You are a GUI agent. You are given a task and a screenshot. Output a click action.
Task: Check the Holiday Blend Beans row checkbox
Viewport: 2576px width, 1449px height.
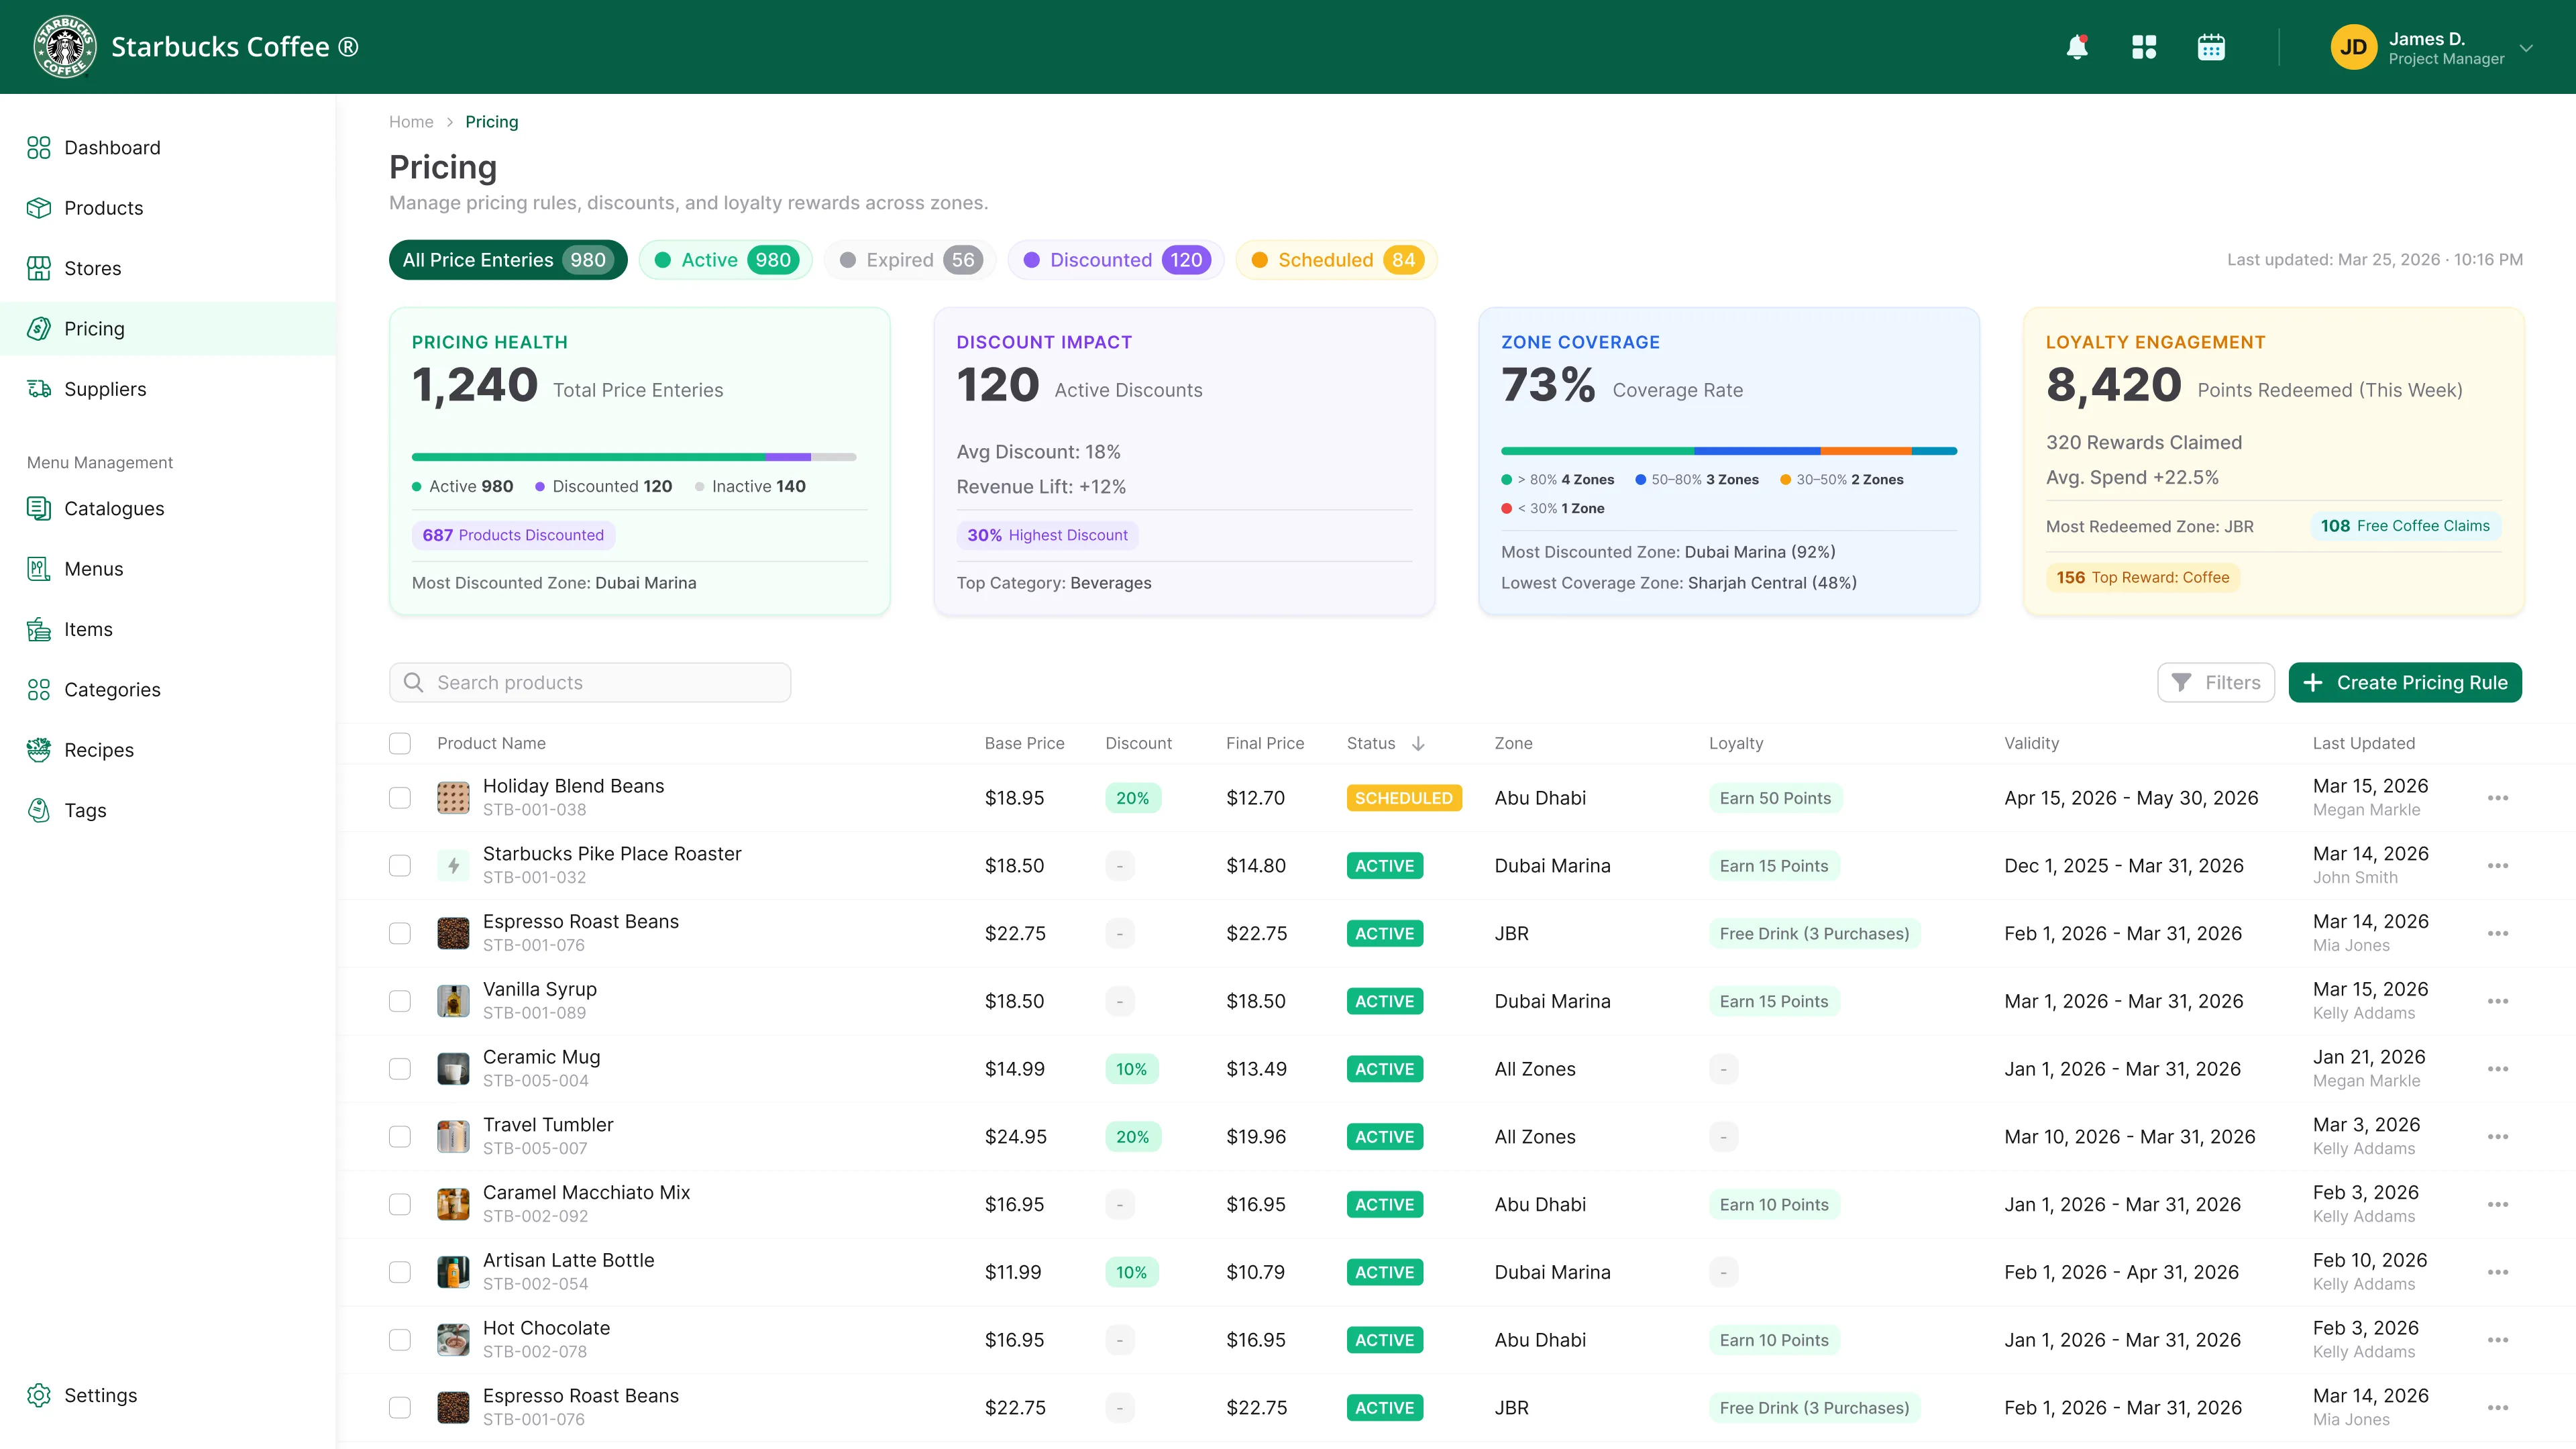click(400, 798)
